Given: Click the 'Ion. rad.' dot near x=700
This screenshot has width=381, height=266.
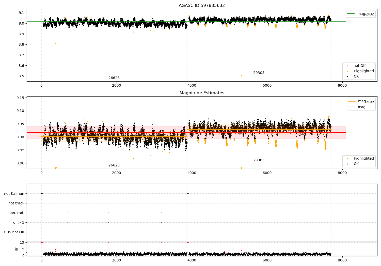Looking at the screenshot, I should click(67, 213).
